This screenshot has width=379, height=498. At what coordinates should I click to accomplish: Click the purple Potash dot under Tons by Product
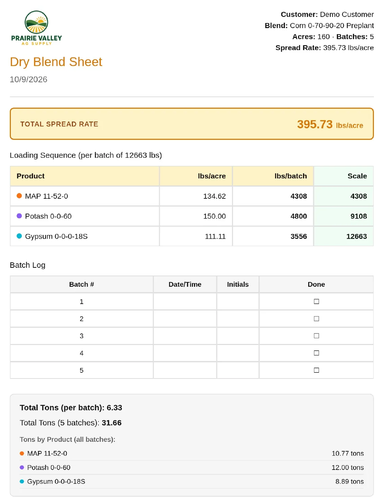[22, 468]
